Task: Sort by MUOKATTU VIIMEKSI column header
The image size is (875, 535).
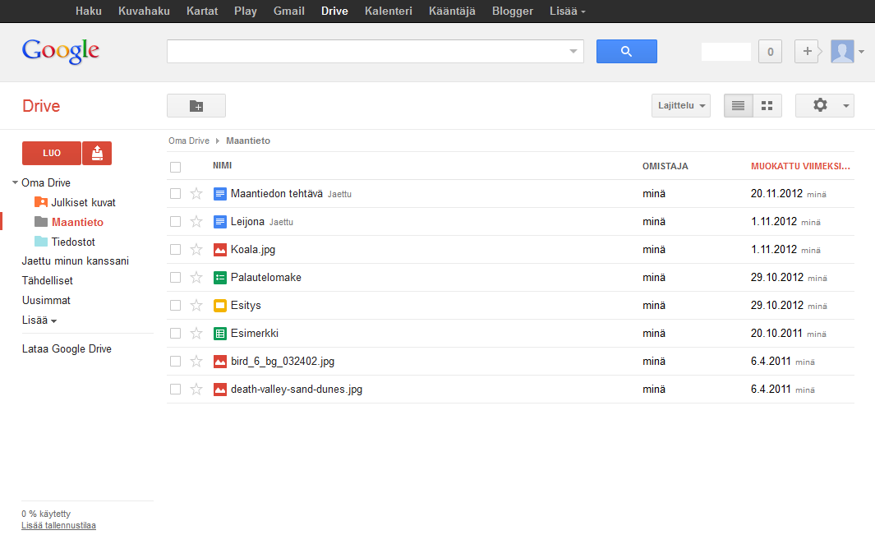Action: coord(800,167)
